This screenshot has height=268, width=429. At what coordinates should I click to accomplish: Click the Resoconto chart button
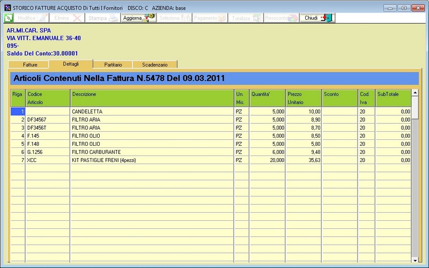[x=281, y=18]
